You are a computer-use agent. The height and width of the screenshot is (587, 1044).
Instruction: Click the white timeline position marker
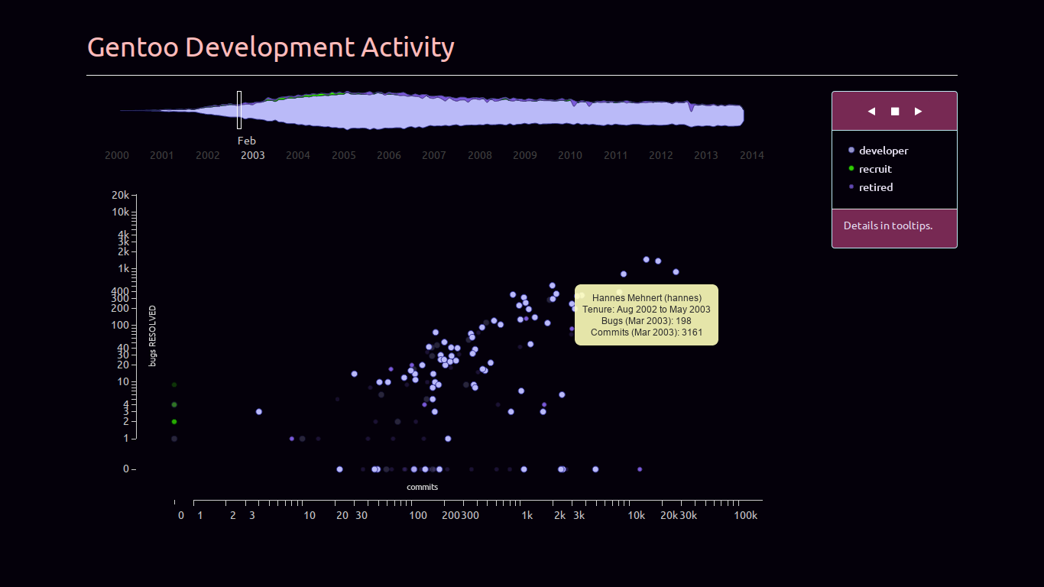[239, 110]
